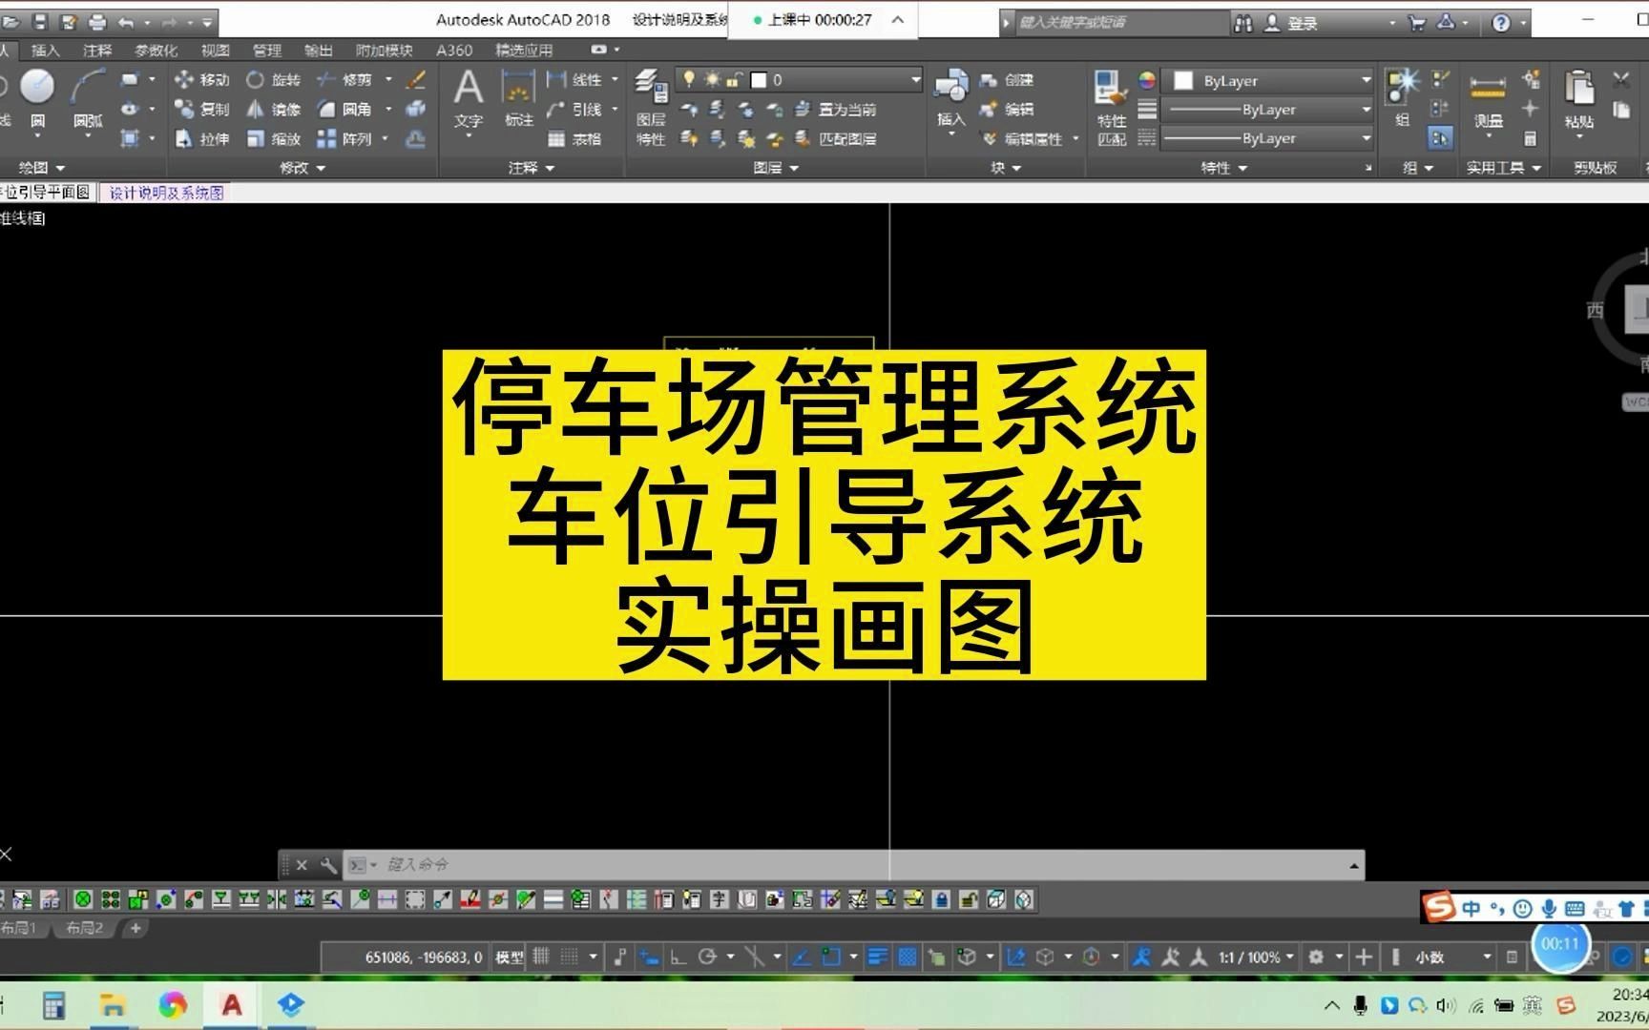Toggle lineweight display in status bar
Image resolution: width=1649 pixels, height=1030 pixels.
coord(877,957)
